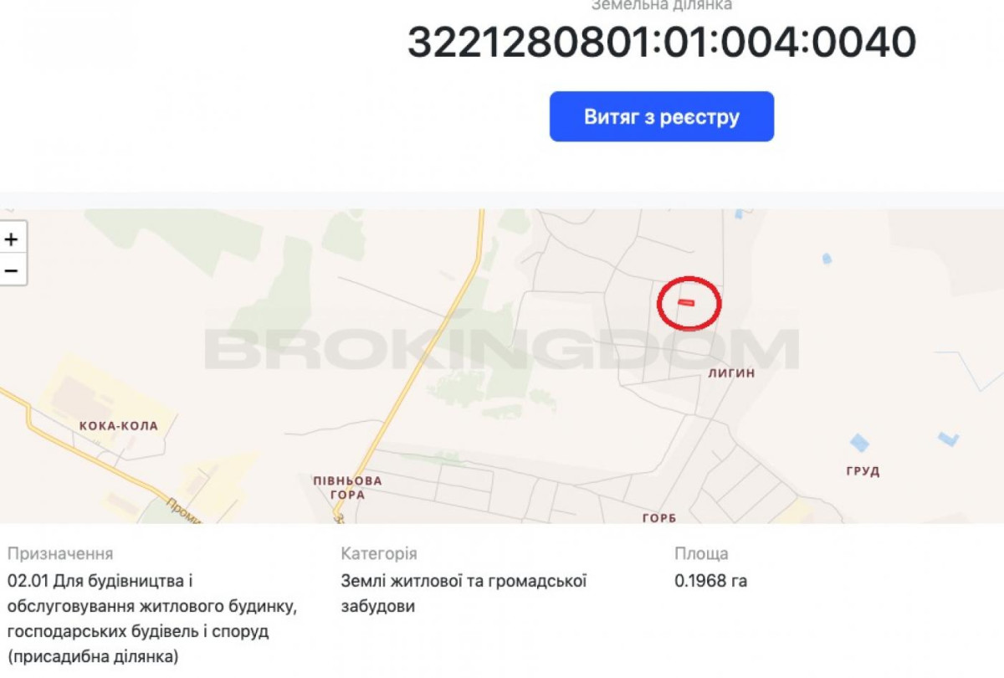Zoom in the map with plus button
This screenshot has height=678, width=1004.
(12, 239)
